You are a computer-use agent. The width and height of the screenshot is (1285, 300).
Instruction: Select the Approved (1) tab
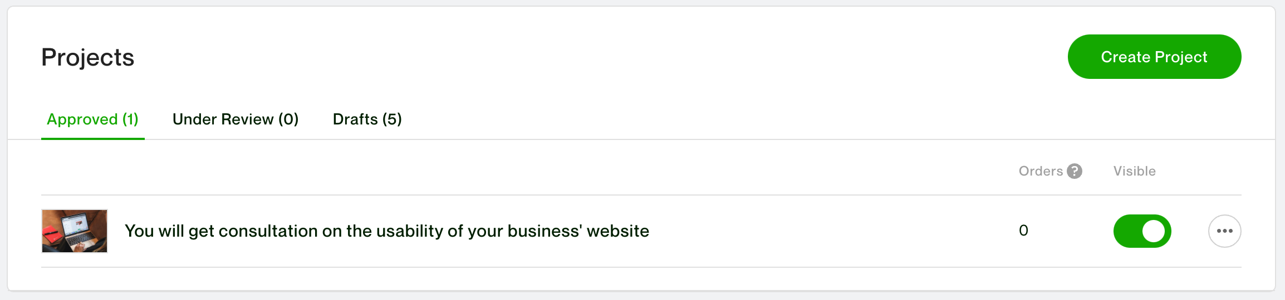[x=92, y=119]
